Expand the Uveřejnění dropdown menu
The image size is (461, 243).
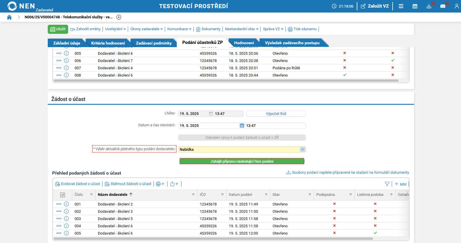click(x=115, y=29)
